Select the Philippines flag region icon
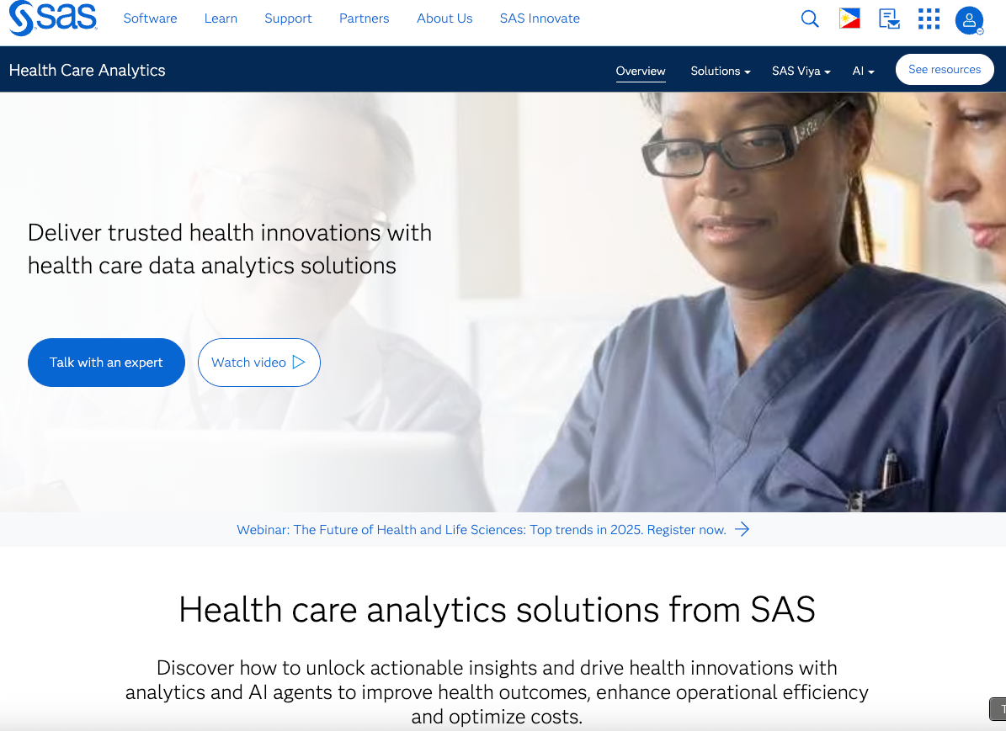This screenshot has width=1006, height=731. coord(849,19)
